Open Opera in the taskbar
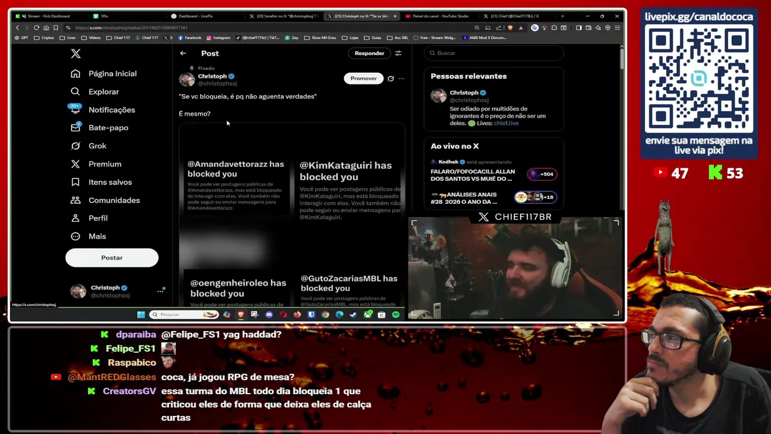This screenshot has width=771, height=434. (283, 315)
